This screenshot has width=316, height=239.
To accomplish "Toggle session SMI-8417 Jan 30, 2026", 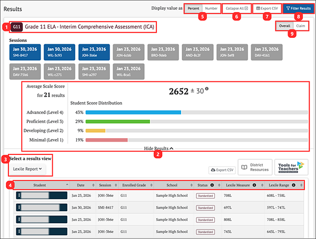I will click(25, 52).
